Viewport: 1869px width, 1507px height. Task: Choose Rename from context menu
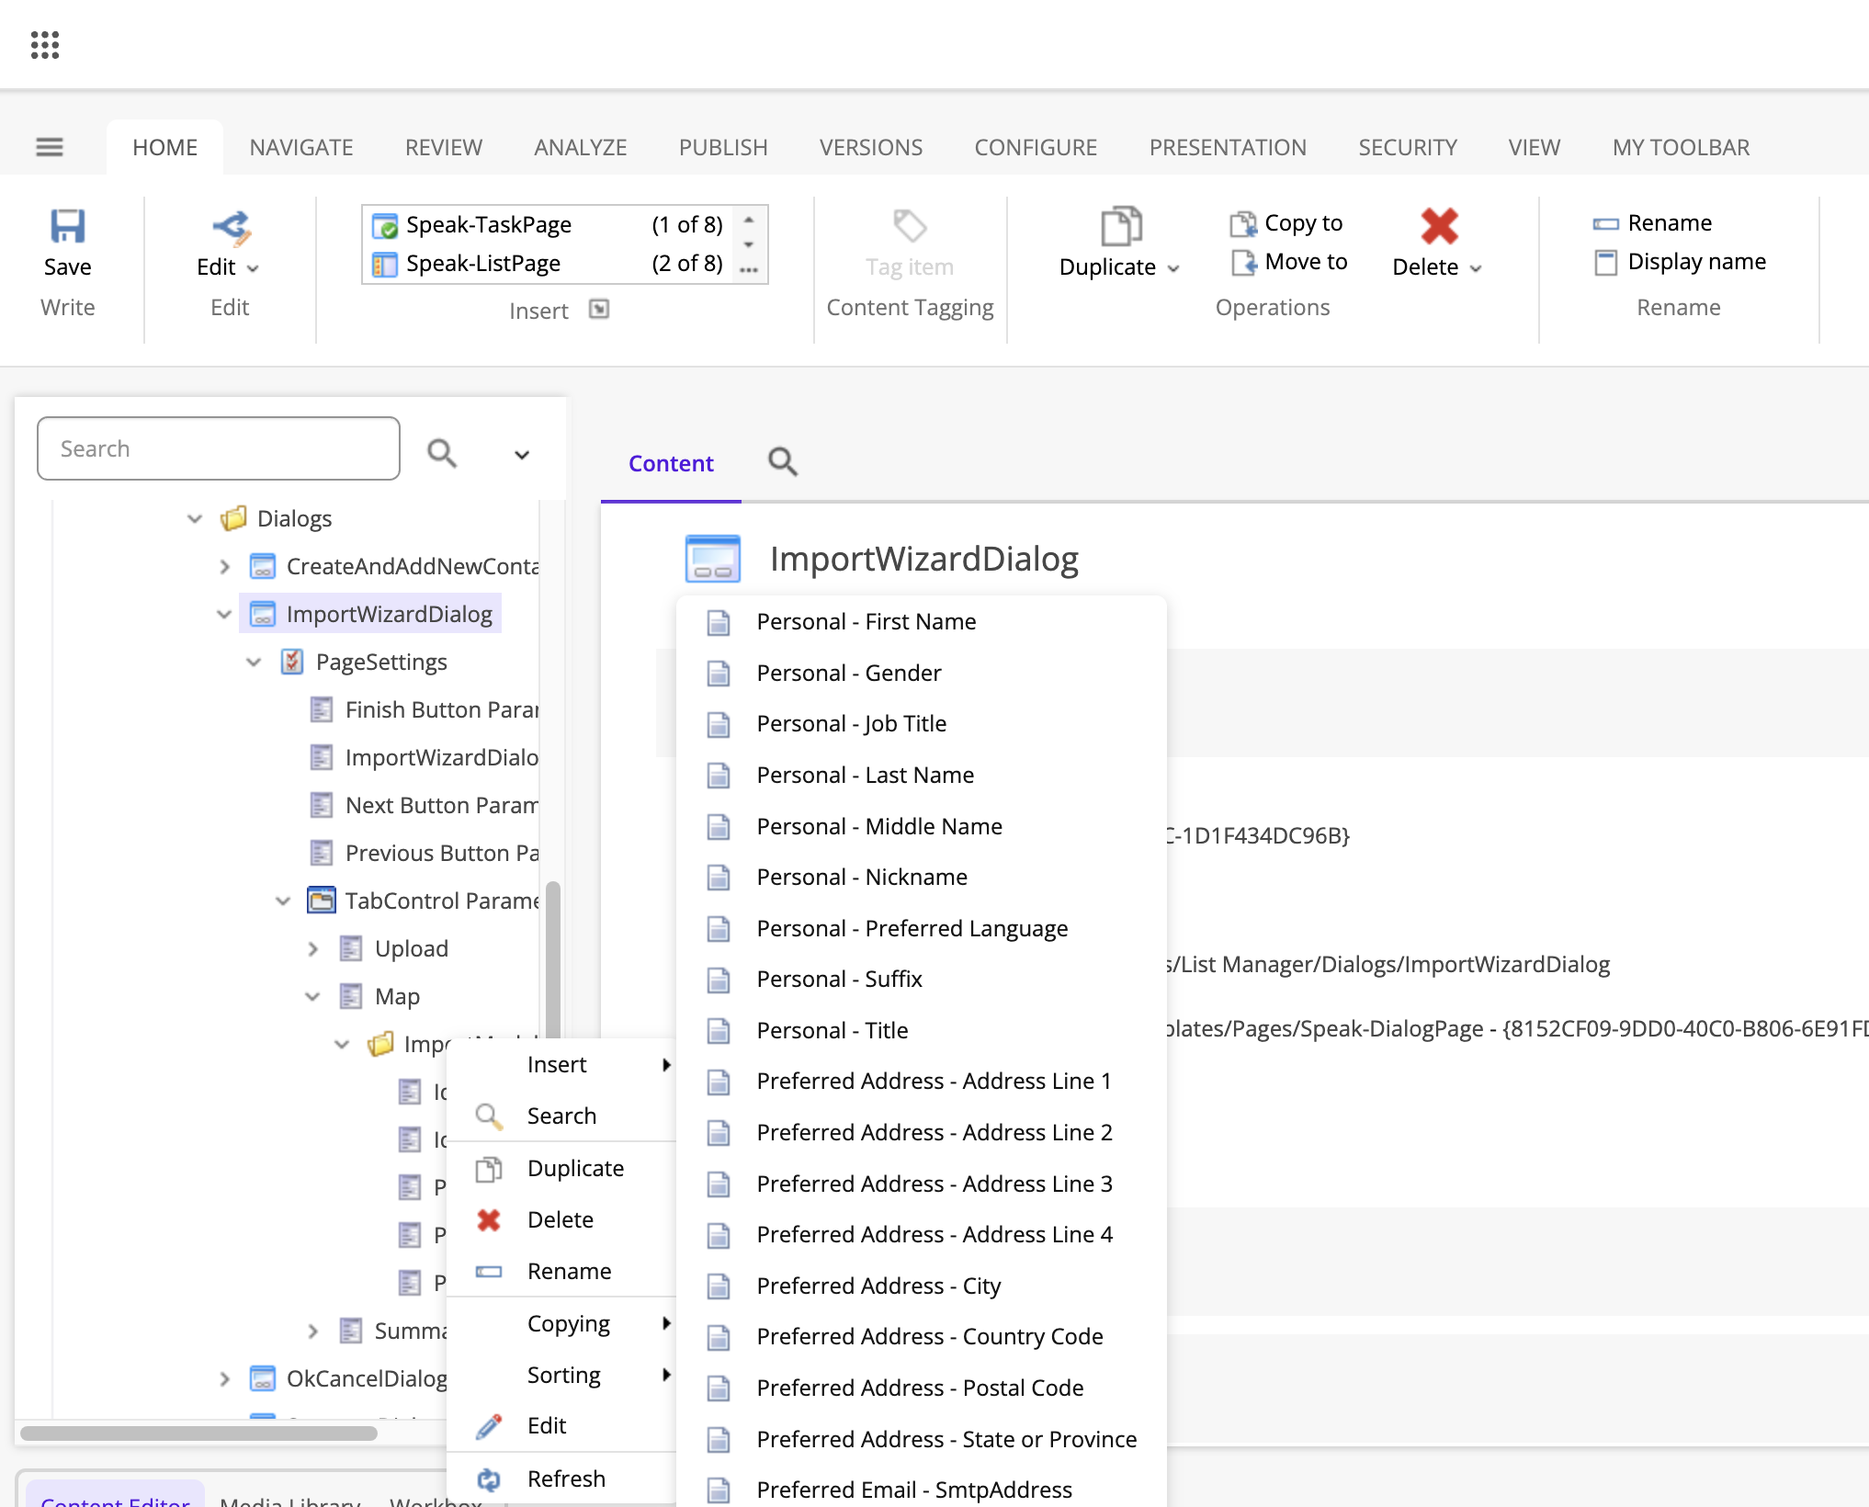(x=561, y=1272)
